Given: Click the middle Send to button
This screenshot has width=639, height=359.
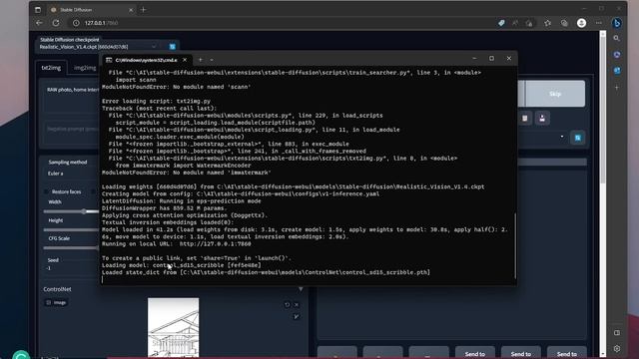Looking at the screenshot, I should (521, 353).
